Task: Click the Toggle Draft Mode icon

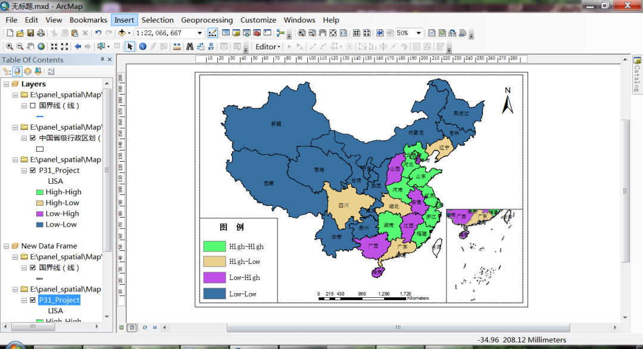Action: click(432, 33)
